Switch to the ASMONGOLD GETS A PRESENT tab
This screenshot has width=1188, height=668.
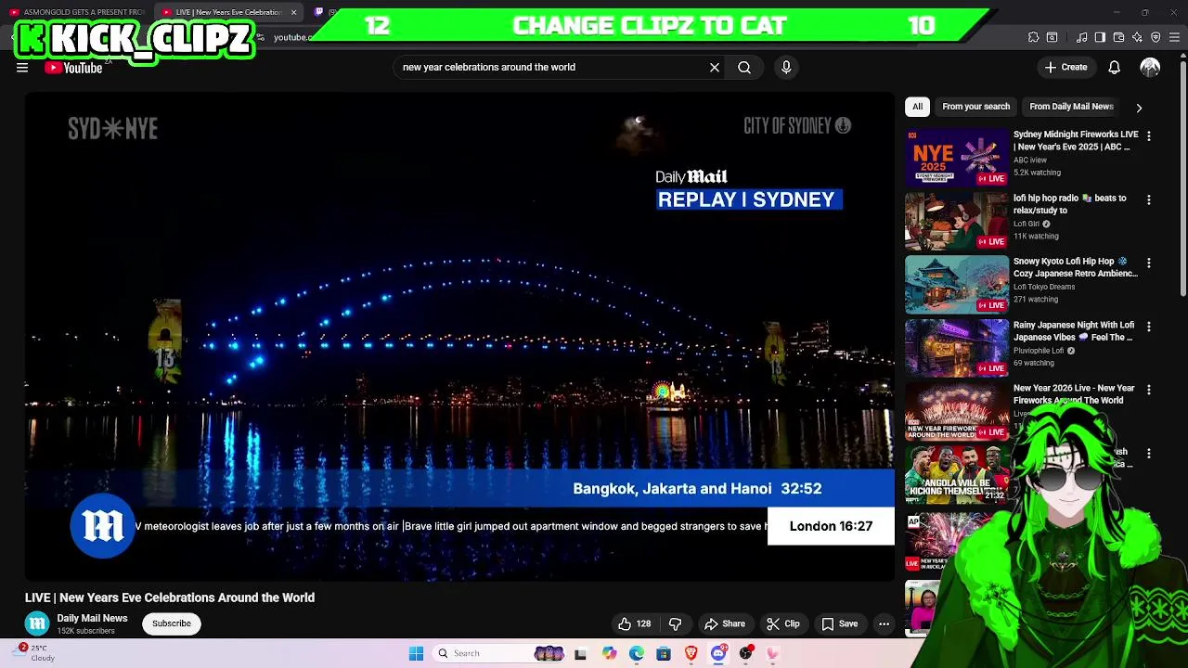tap(76, 12)
